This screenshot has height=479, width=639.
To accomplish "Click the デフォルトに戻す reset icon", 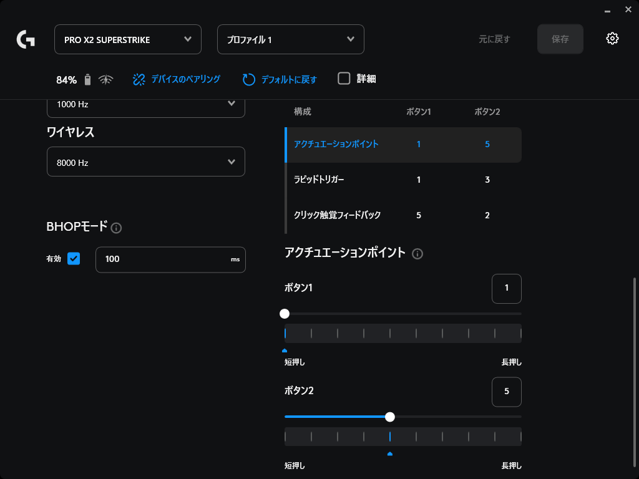I will (249, 79).
